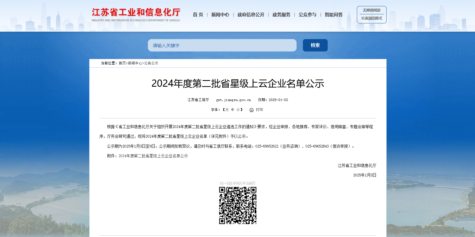
Task: Switch to 长者浏览模式 elder mode
Action: point(371,18)
